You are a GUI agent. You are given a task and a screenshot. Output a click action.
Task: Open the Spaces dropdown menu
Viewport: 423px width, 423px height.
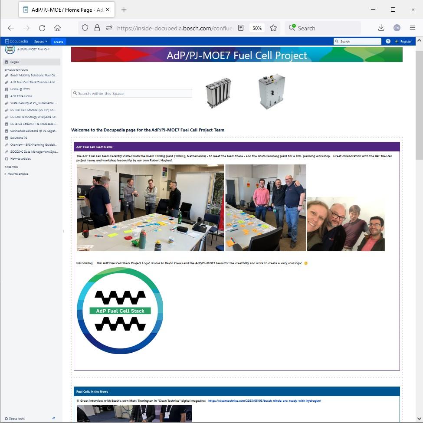point(41,41)
